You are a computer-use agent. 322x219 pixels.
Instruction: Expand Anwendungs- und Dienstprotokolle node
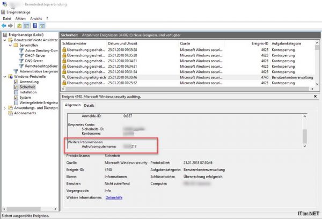pos(5,108)
